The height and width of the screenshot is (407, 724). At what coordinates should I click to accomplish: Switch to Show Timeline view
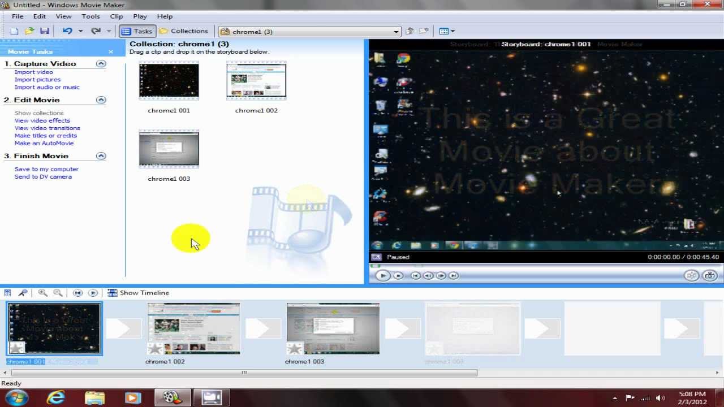[139, 293]
